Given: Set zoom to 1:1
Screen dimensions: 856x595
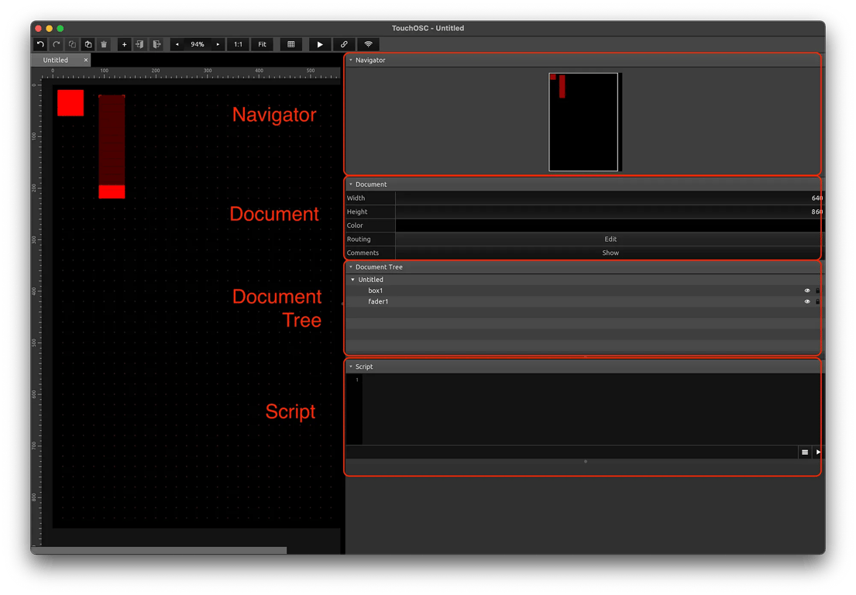Looking at the screenshot, I should coord(238,44).
